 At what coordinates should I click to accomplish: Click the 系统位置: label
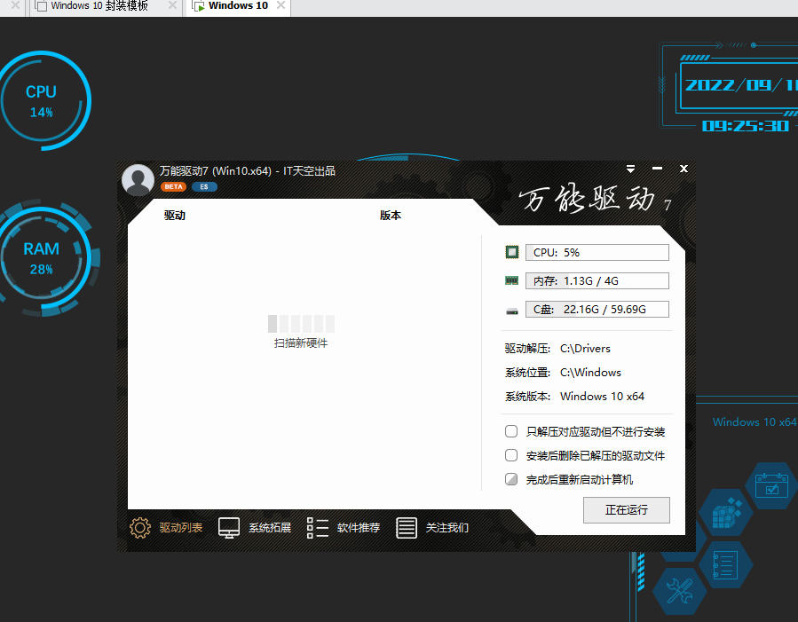(x=528, y=373)
